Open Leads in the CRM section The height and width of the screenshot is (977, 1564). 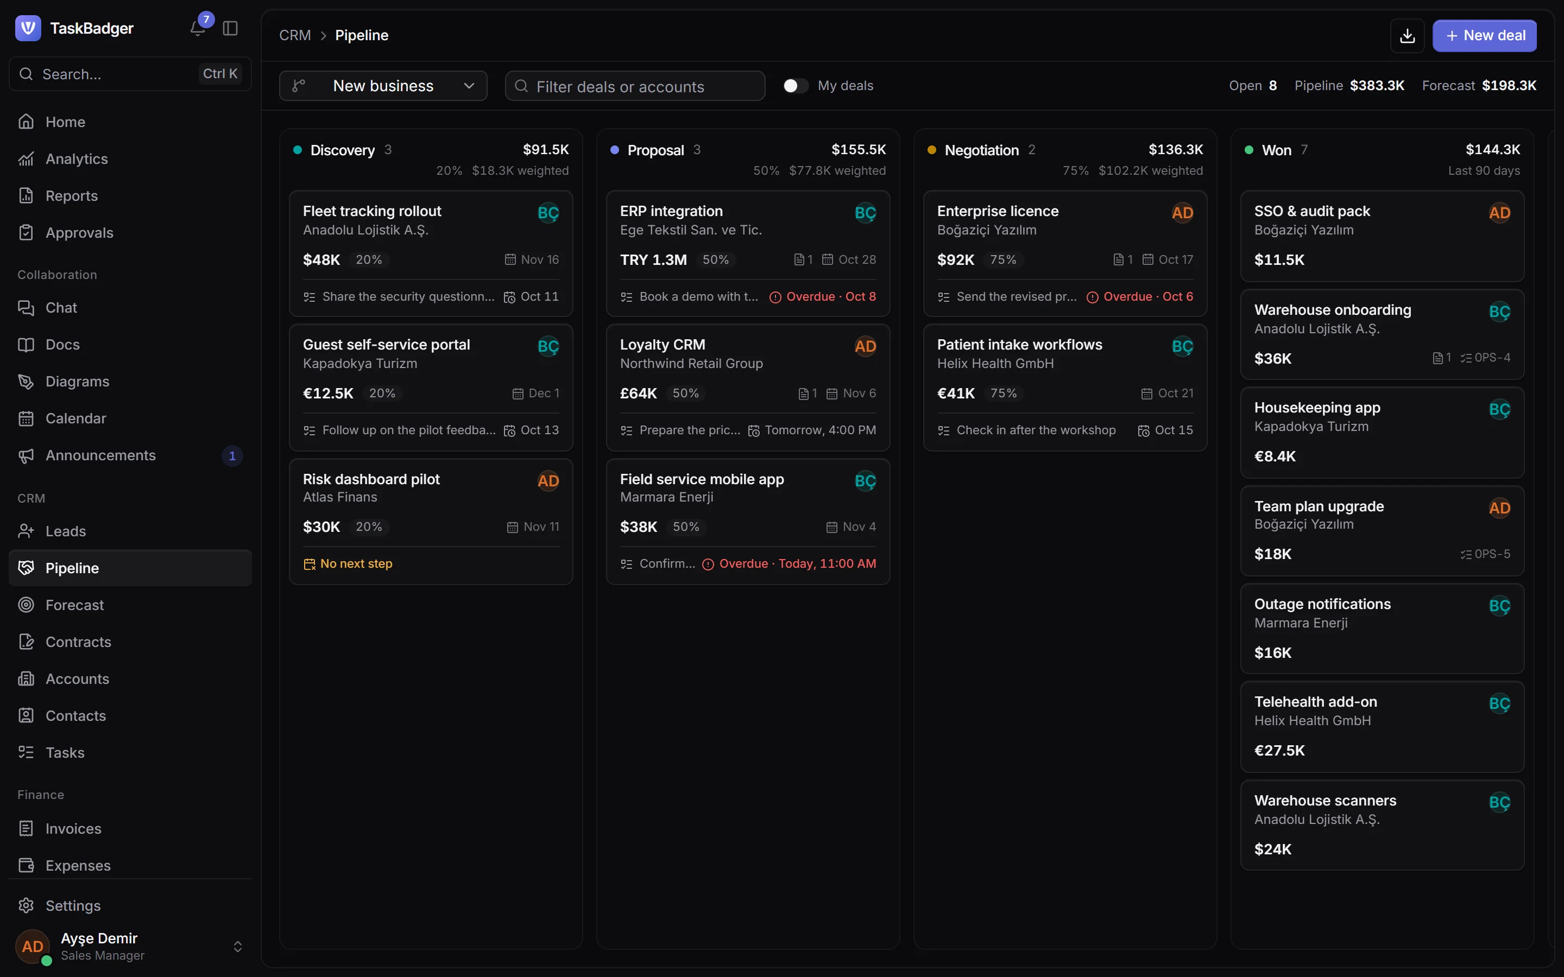click(130, 530)
